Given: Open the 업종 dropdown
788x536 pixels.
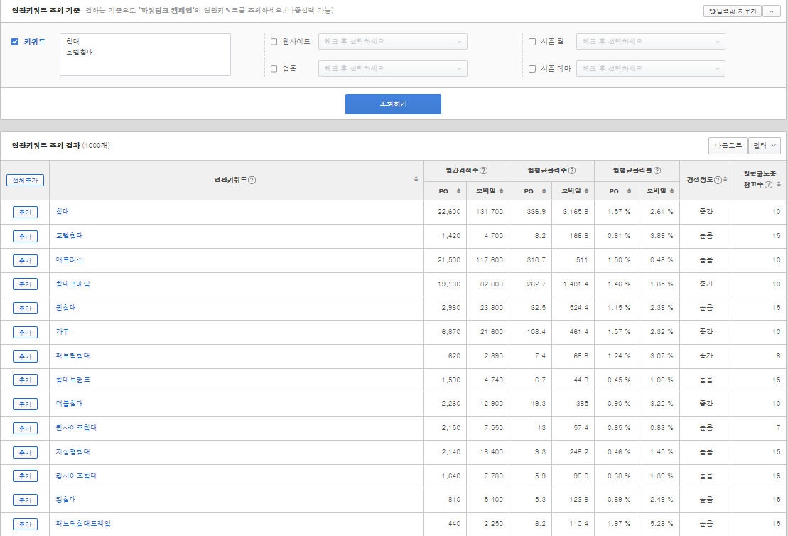Looking at the screenshot, I should (x=392, y=68).
